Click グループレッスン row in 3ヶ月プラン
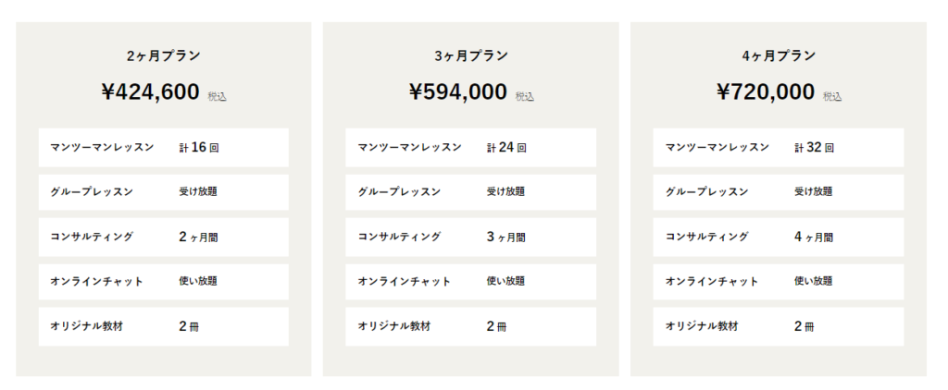 (470, 192)
